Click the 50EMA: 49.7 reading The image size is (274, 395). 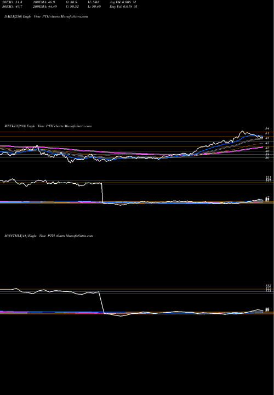(x=12, y=7)
